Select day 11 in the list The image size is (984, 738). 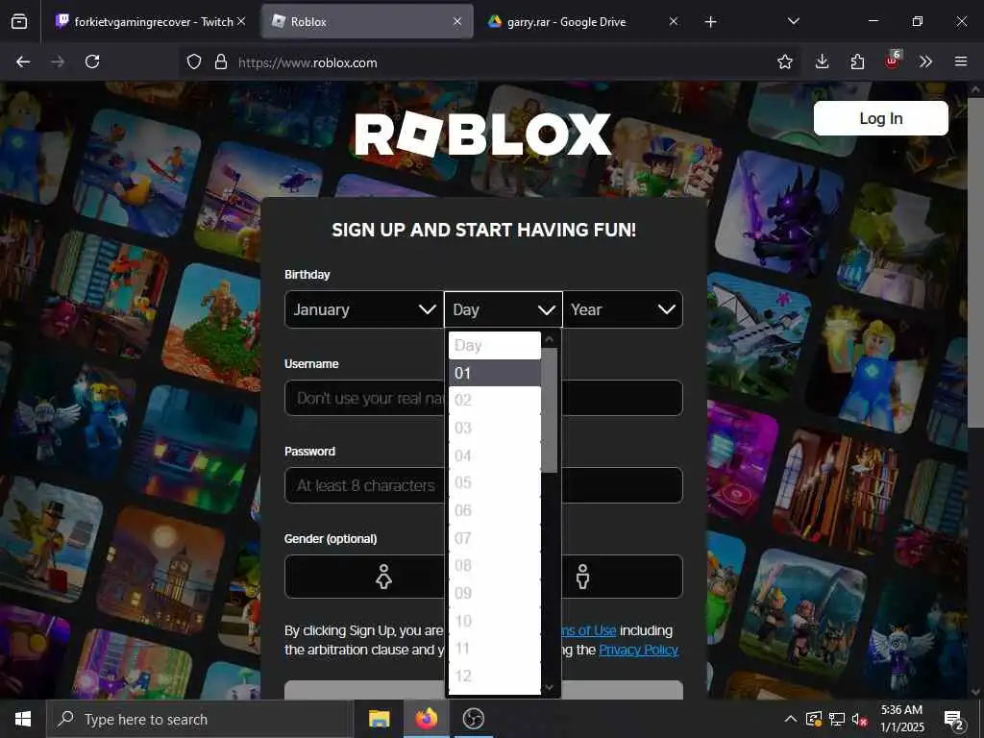(x=495, y=649)
